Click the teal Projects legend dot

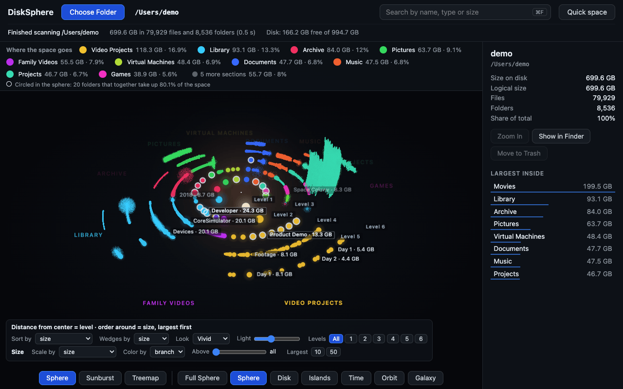coord(10,74)
